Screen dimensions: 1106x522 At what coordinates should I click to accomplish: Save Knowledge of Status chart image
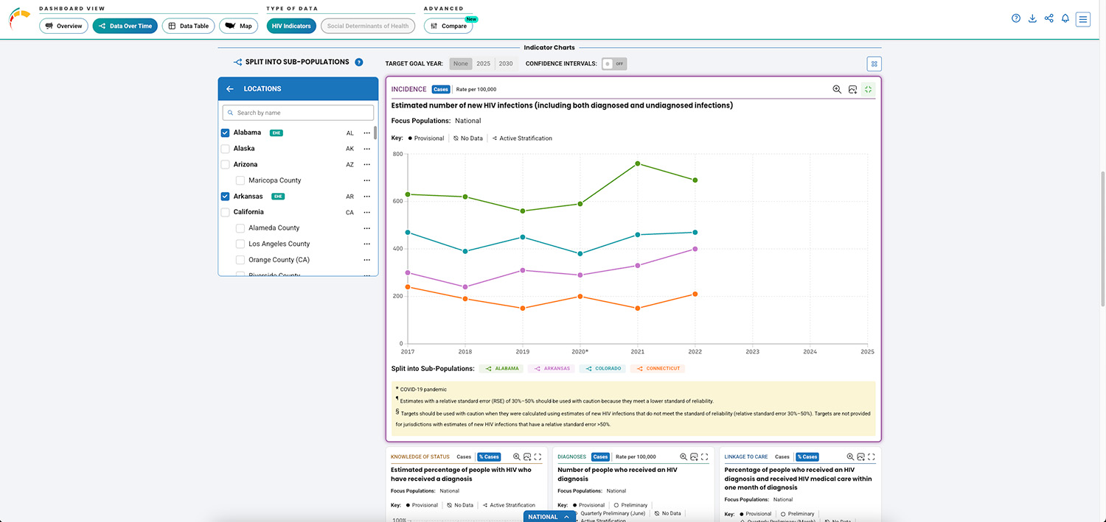pyautogui.click(x=527, y=457)
